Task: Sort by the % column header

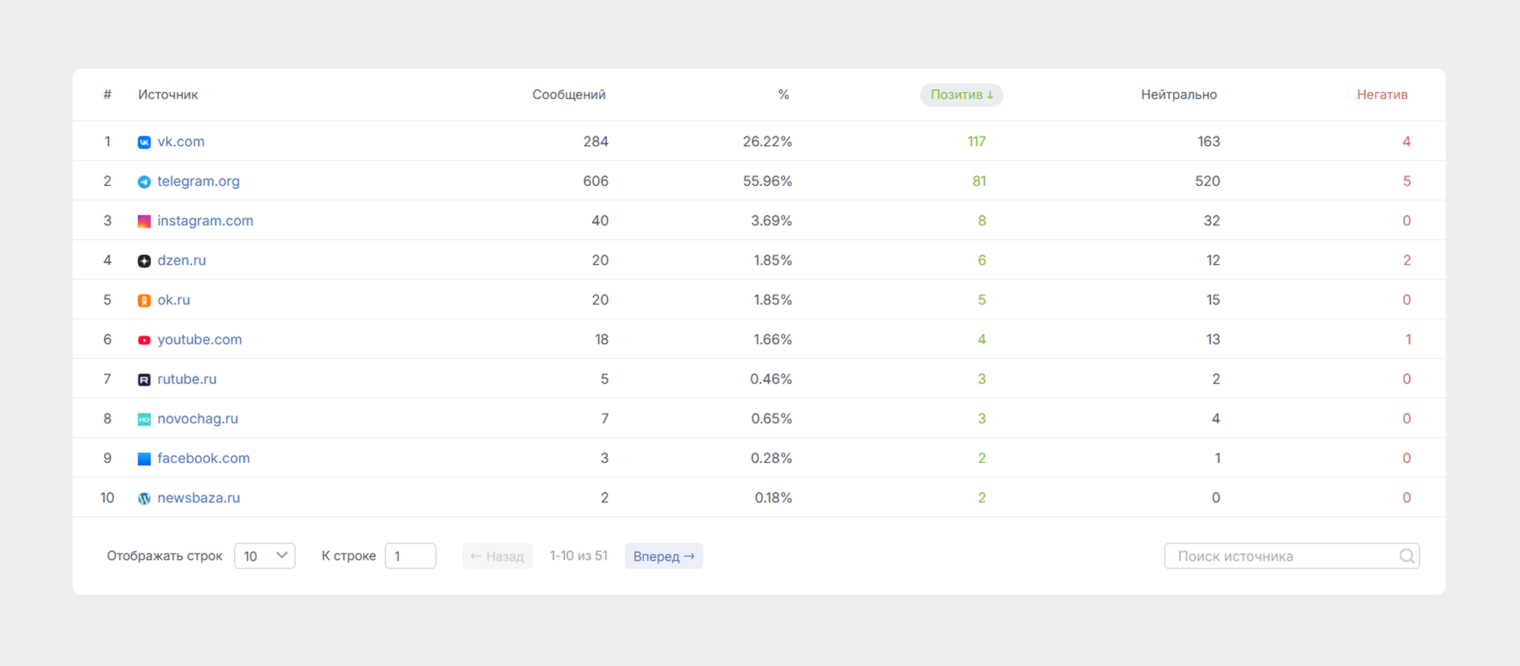Action: 783,95
